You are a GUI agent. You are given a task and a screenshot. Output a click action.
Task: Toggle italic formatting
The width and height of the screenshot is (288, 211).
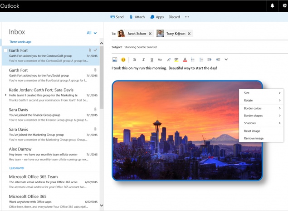click(143, 60)
